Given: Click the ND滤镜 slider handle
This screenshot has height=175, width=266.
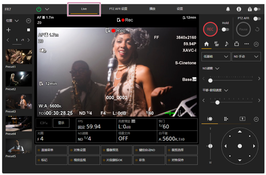Looking at the screenshot, I should 210,78.
